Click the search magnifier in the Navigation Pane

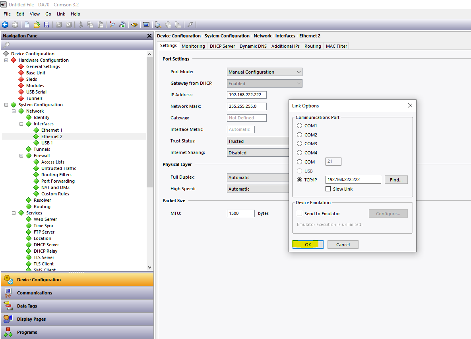(x=6, y=45)
